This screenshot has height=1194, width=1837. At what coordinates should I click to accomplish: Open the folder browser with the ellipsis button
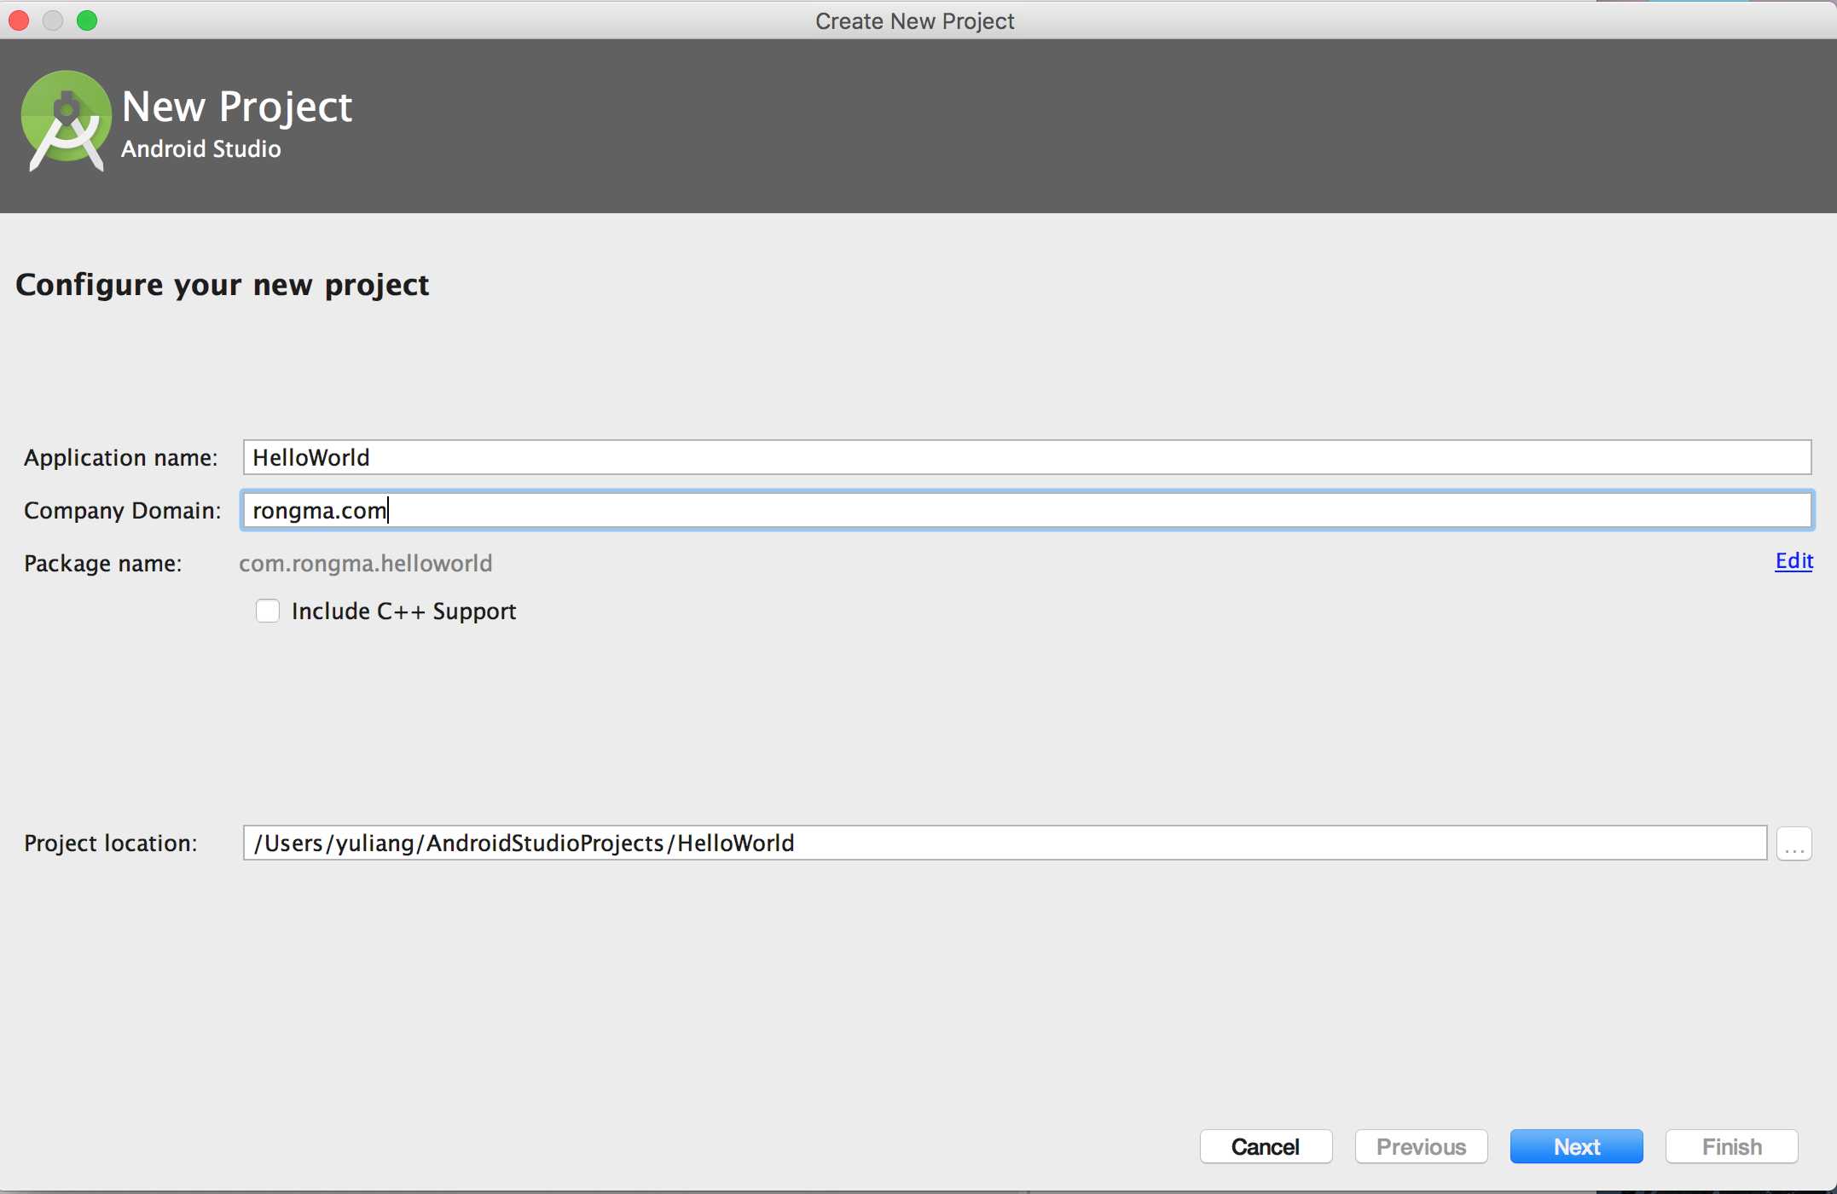click(1794, 844)
